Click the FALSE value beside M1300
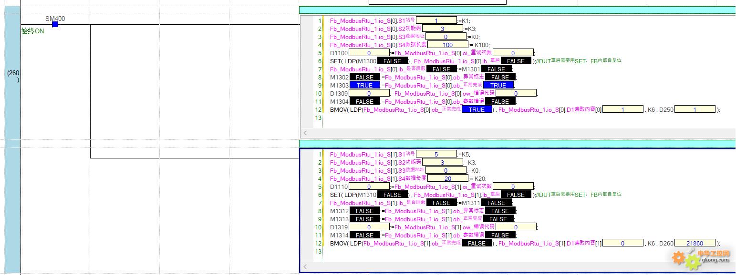Screen dimensions: 736x275 pos(393,61)
